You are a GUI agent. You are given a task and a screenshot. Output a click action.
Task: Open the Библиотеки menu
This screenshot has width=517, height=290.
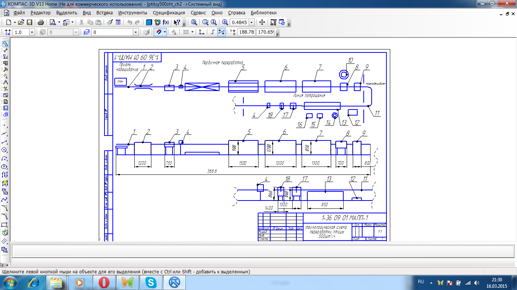point(264,12)
